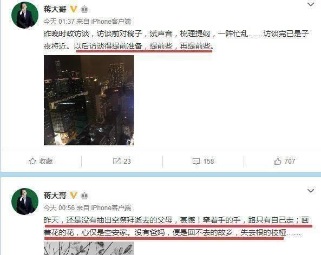Open the avatar of the first post author
This screenshot has height=255, width=321.
coord(25,15)
